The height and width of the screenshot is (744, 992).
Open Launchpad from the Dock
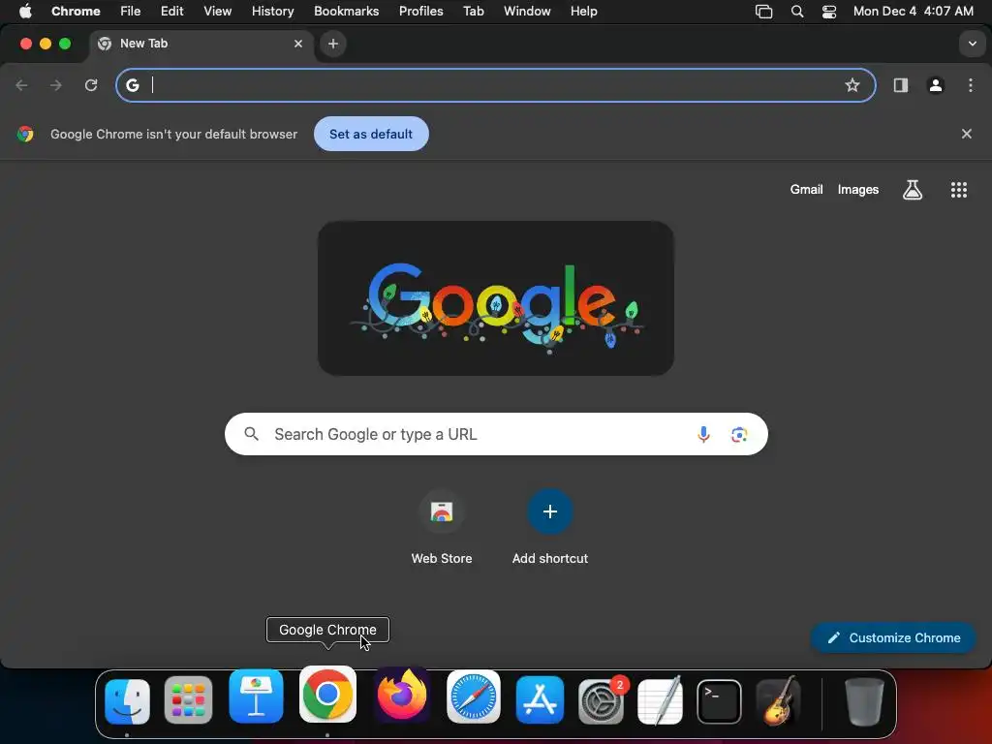click(188, 700)
